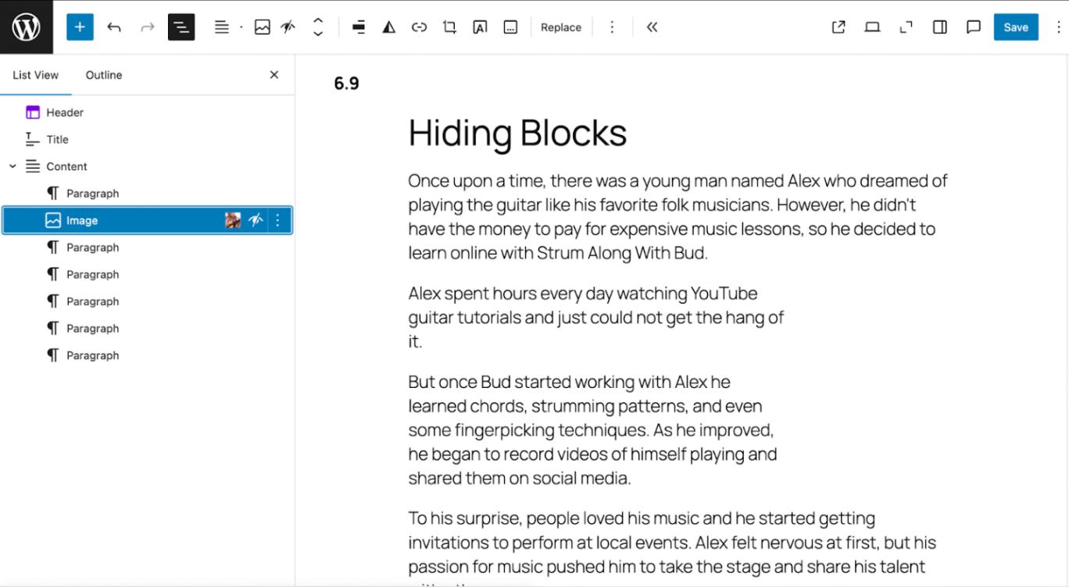Viewport: 1069px width, 587px height.
Task: Open the Image block options menu in List View
Action: pos(277,221)
